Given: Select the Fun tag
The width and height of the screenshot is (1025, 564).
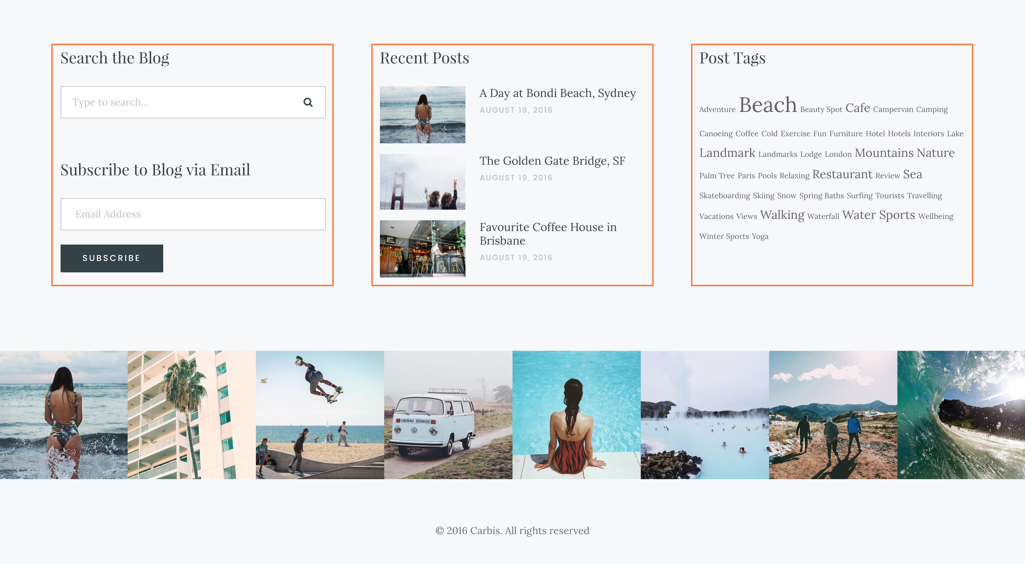Looking at the screenshot, I should [x=819, y=134].
